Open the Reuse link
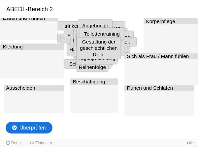Image resolution: width=198 pixels, height=147 pixels. pyautogui.click(x=14, y=143)
